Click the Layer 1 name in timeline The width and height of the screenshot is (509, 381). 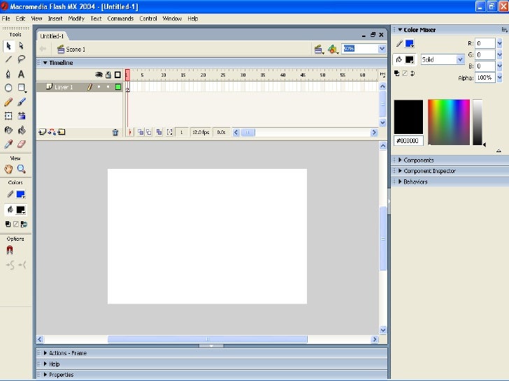coord(64,87)
